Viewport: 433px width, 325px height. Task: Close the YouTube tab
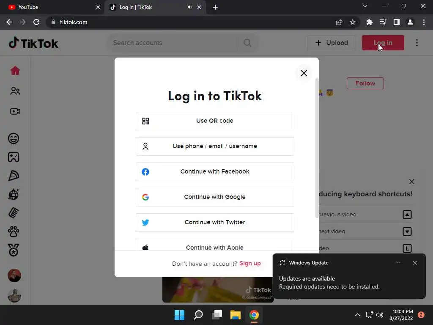(x=98, y=7)
